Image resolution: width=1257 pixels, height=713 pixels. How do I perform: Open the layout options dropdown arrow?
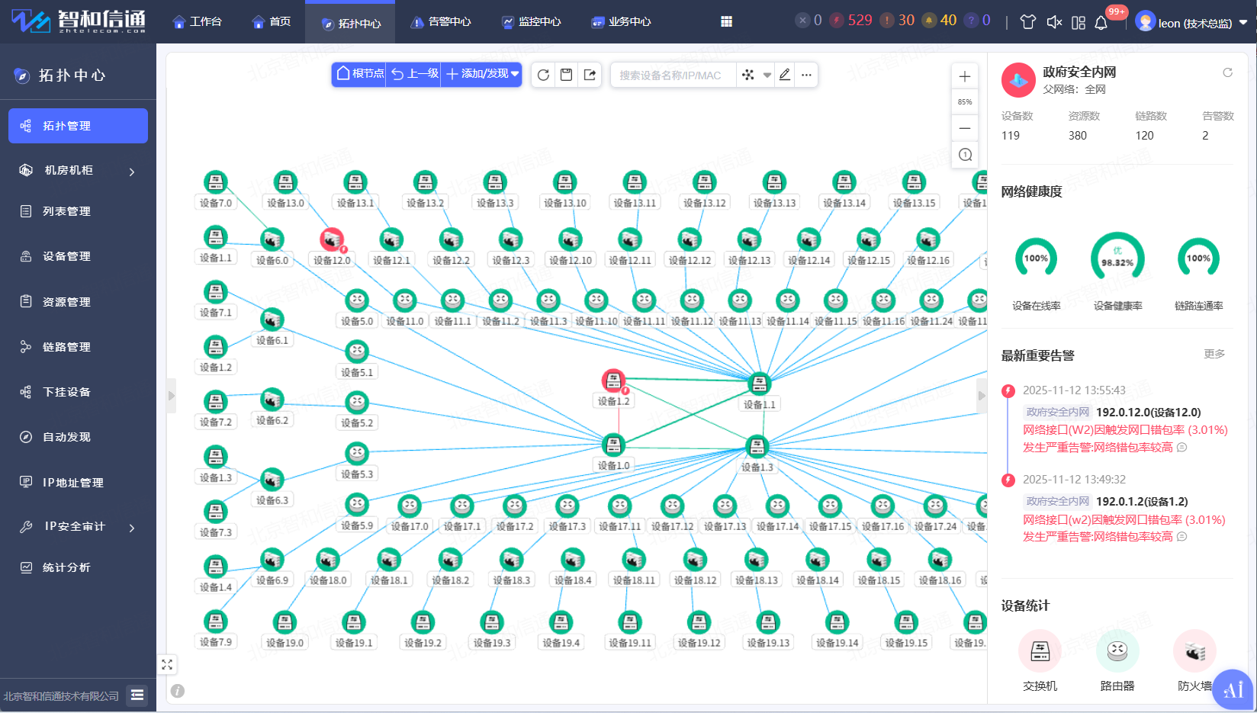pyautogui.click(x=767, y=75)
